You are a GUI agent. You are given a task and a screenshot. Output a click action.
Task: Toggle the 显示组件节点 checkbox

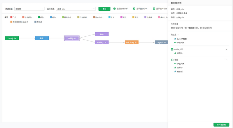(154, 9)
